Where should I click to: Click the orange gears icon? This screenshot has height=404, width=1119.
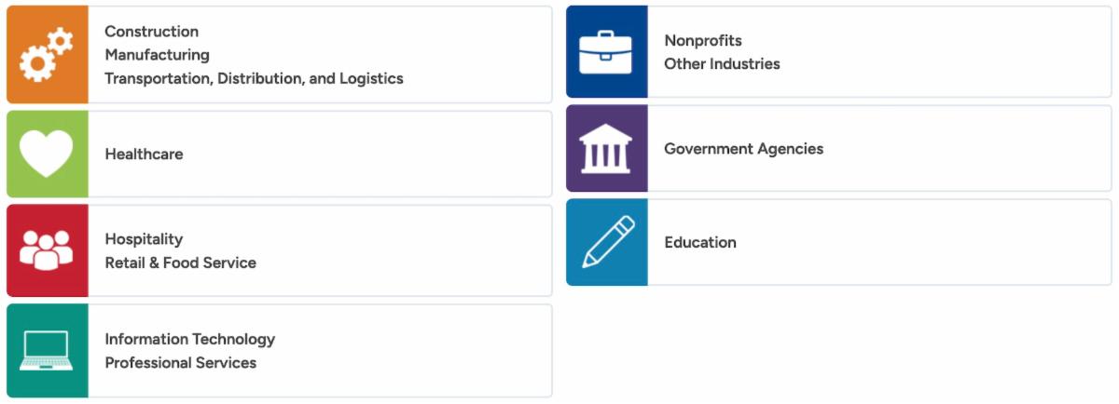point(47,54)
